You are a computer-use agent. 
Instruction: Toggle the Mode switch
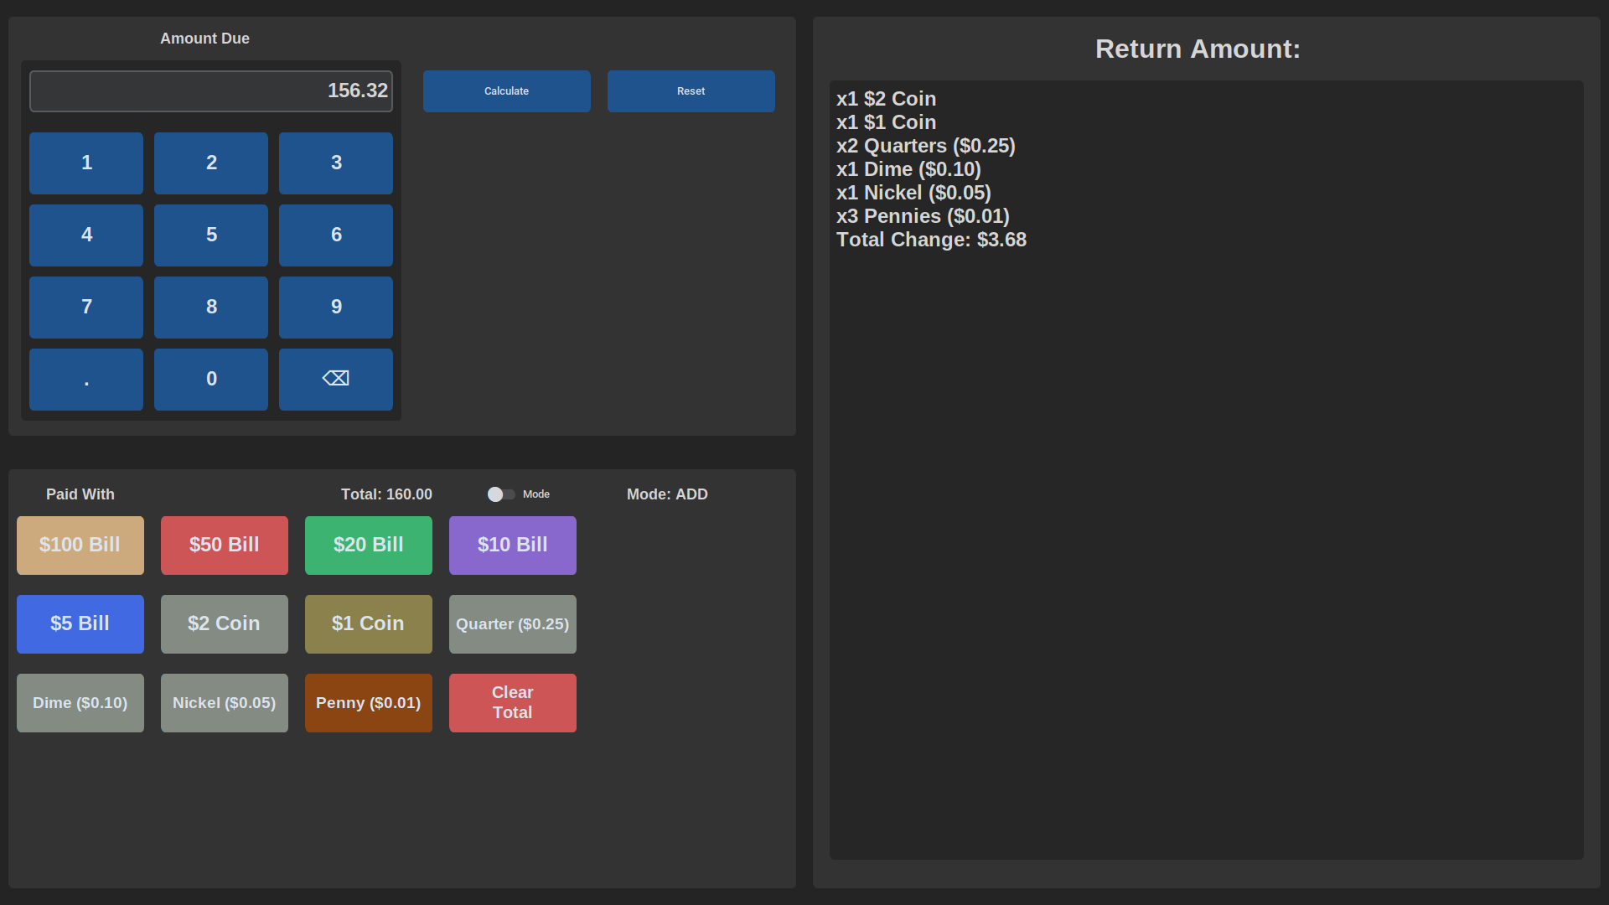tap(501, 494)
